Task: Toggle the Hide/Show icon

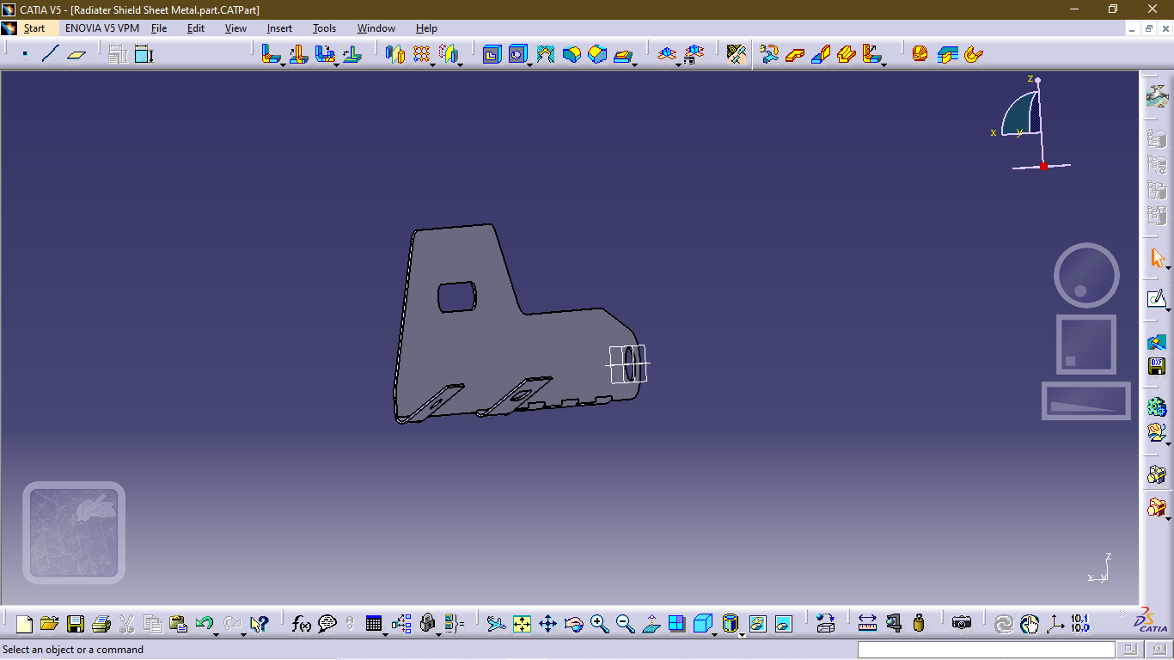Action: tap(757, 624)
